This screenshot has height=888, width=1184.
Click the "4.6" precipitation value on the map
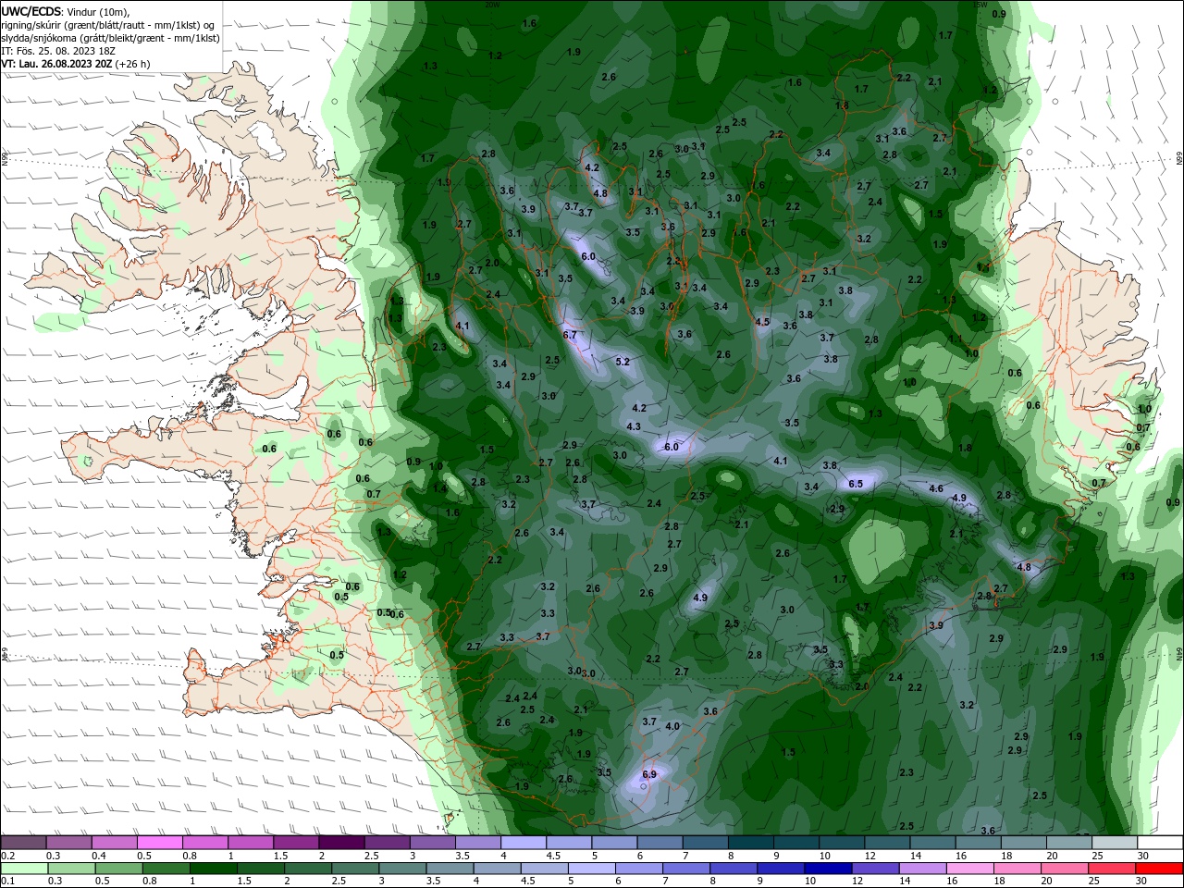936,488
